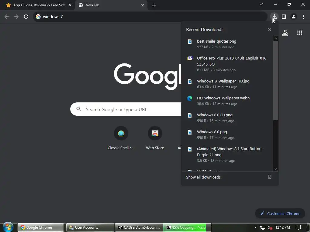The height and width of the screenshot is (232, 310).
Task: Open User Accounts taskbar button
Action: [90, 227]
